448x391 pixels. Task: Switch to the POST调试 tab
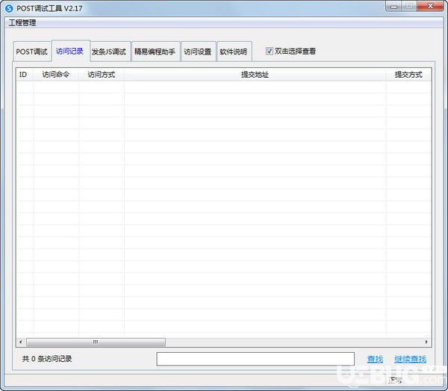click(31, 52)
